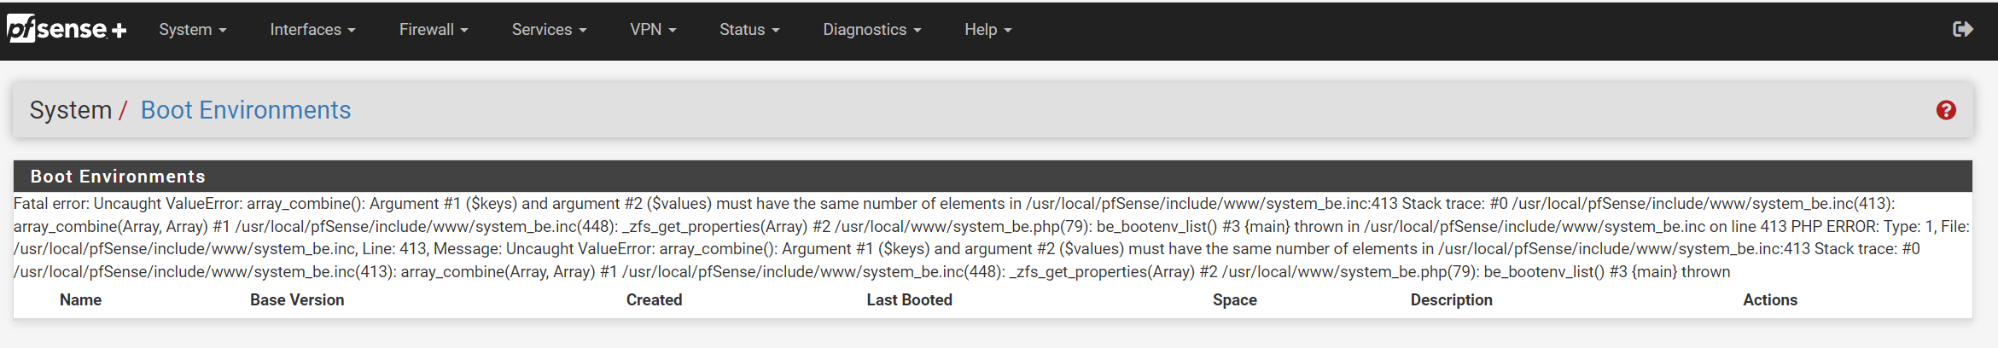Click the logout icon in navbar
The width and height of the screenshot is (1998, 348).
(x=1962, y=30)
